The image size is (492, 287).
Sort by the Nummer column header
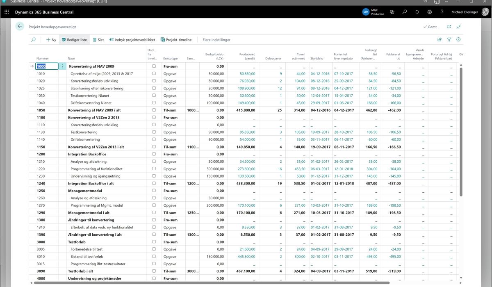pos(43,58)
